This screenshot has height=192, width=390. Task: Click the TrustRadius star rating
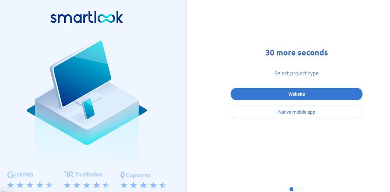pyautogui.click(x=87, y=185)
